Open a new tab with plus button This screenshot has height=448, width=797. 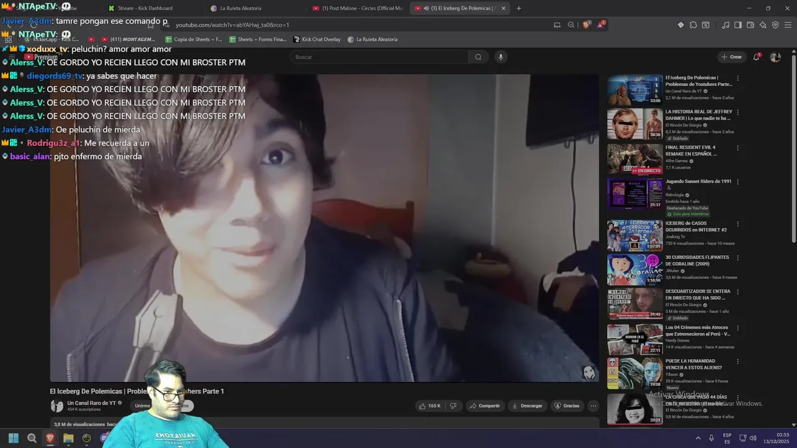[519, 8]
